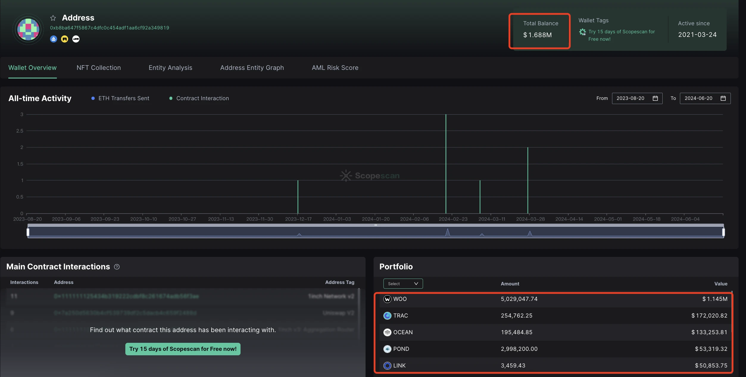746x377 pixels.
Task: Click the WOO token icon
Action: click(x=387, y=299)
